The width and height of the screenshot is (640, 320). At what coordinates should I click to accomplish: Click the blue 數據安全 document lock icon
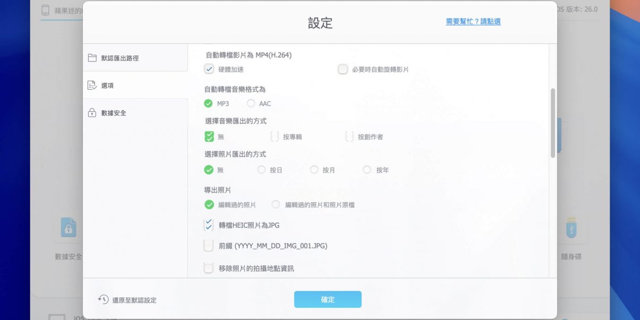pyautogui.click(x=68, y=227)
